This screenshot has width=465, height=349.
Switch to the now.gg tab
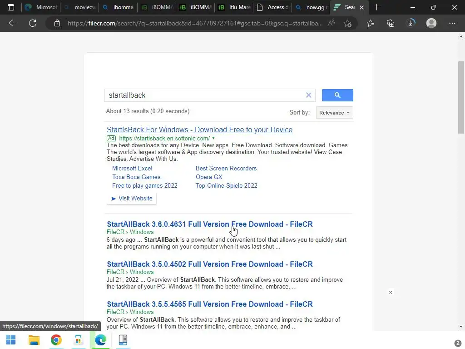(x=311, y=7)
